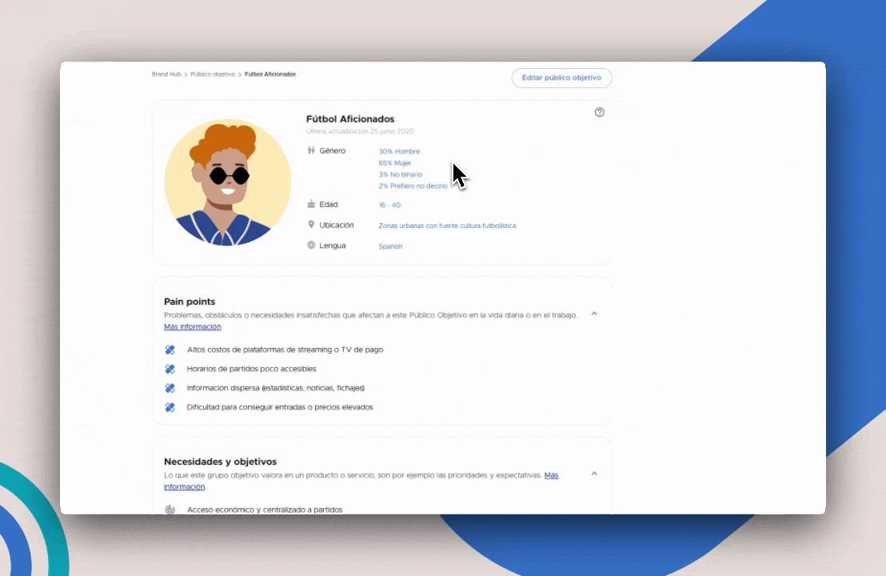Viewport: 886px width, 576px height.
Task: Click icon beside Dificultad para conseguir entradas
Action: tap(170, 407)
